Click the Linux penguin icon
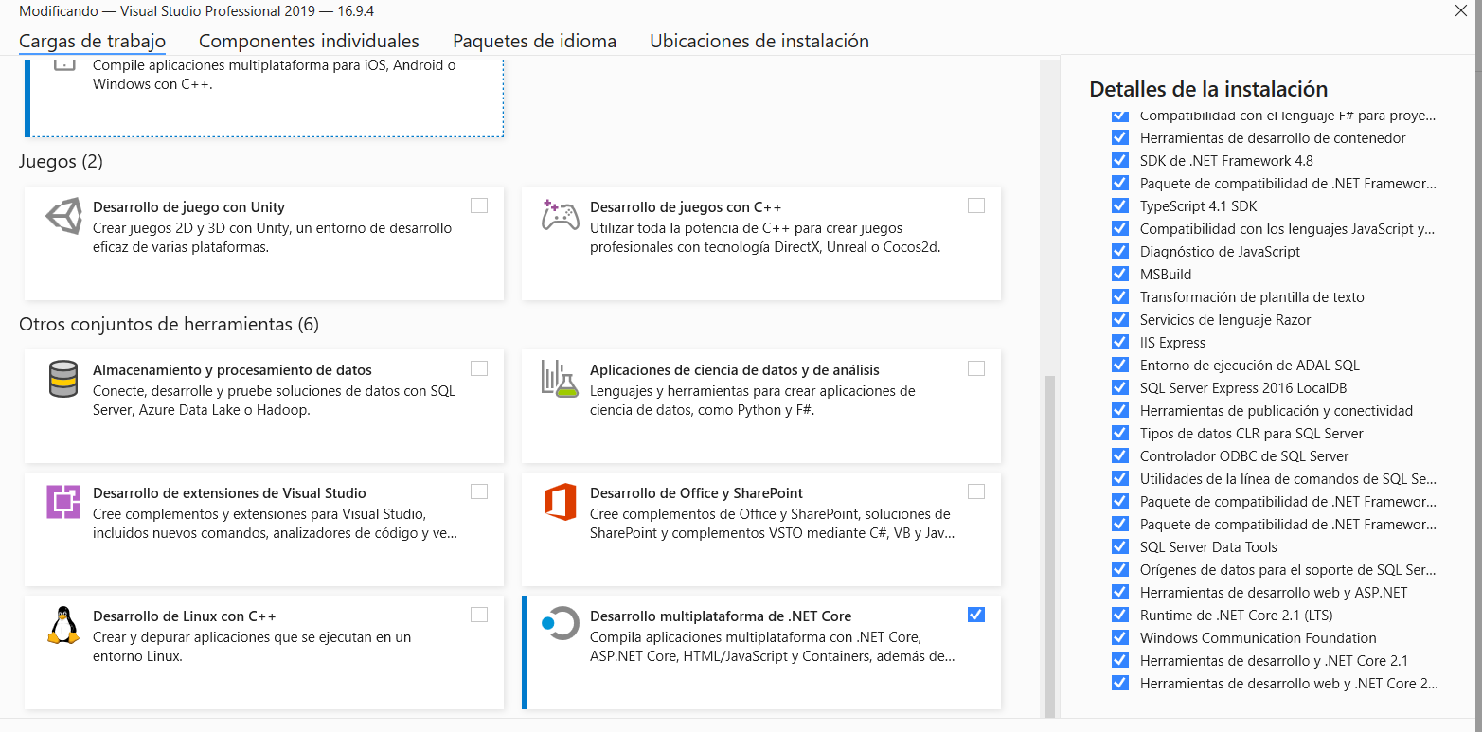Viewport: 1482px width, 732px height. tap(63, 625)
